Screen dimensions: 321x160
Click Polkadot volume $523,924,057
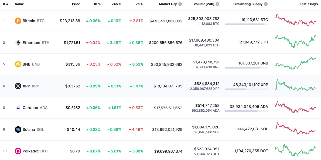207,149
